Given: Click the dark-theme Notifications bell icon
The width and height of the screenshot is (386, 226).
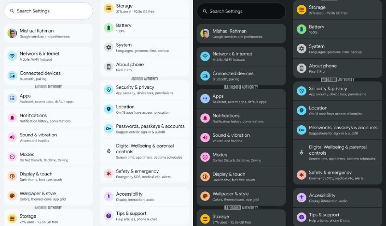Looking at the screenshot, I should (205, 118).
